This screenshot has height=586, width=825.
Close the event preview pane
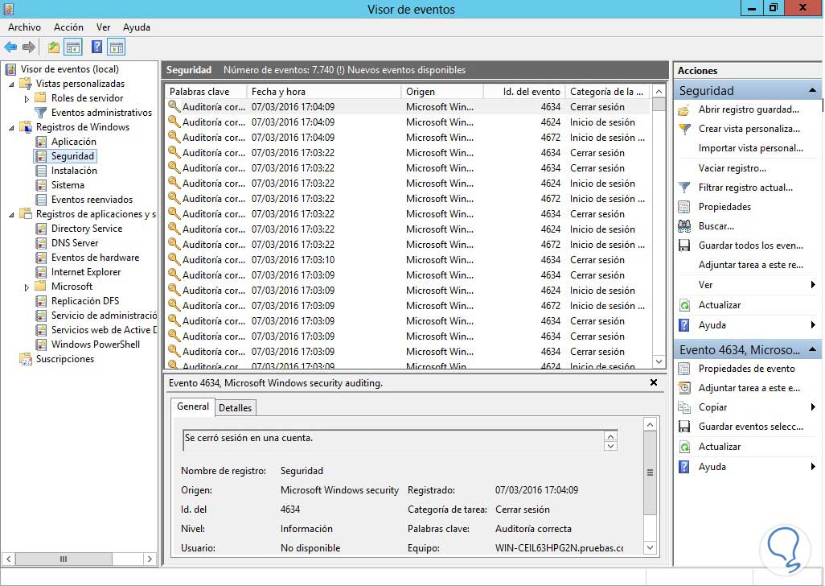pos(654,383)
